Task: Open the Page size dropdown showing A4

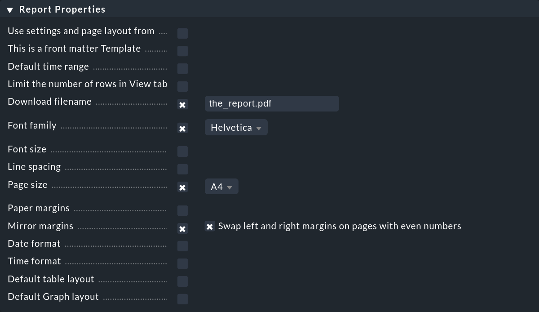Action: click(221, 186)
